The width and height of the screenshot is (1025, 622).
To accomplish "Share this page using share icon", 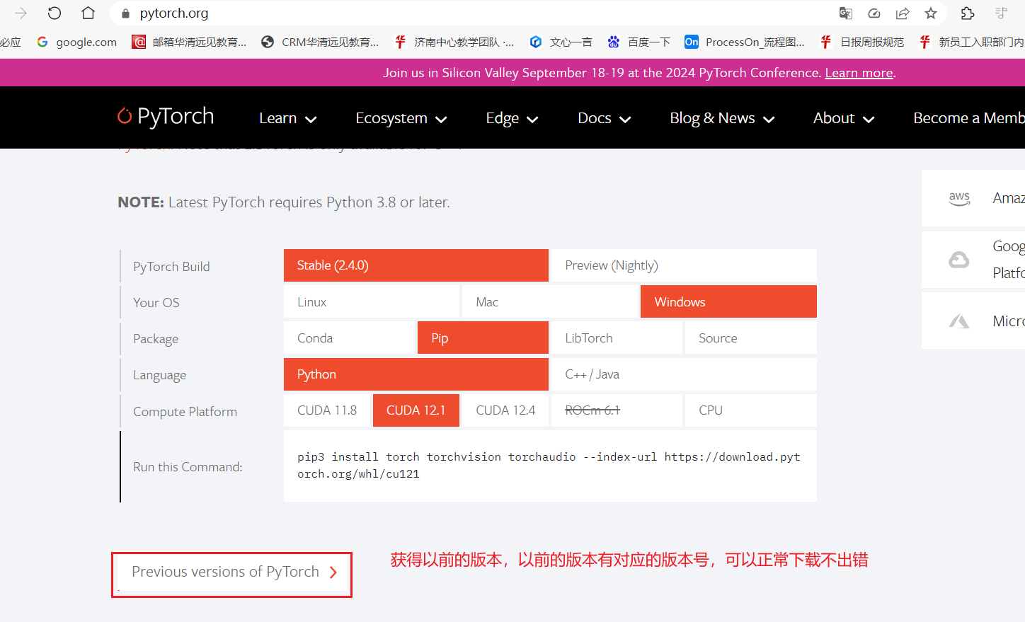I will (x=903, y=13).
